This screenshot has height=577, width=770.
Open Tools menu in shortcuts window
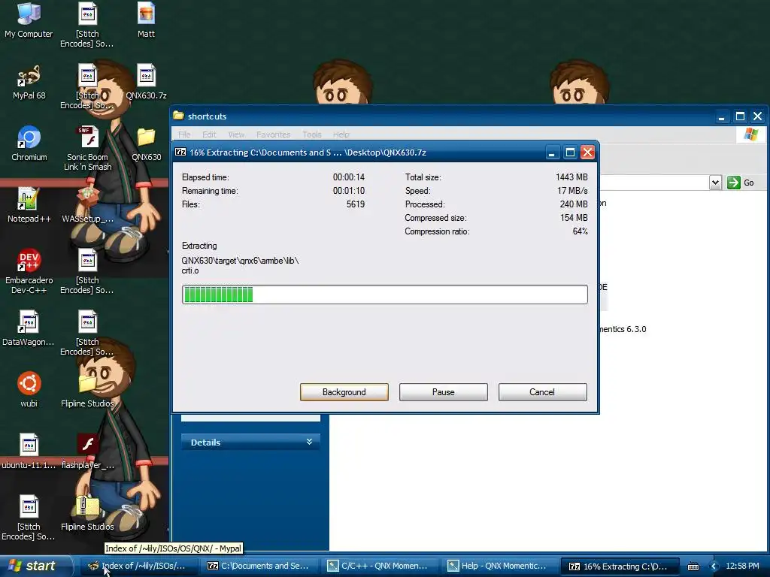312,134
